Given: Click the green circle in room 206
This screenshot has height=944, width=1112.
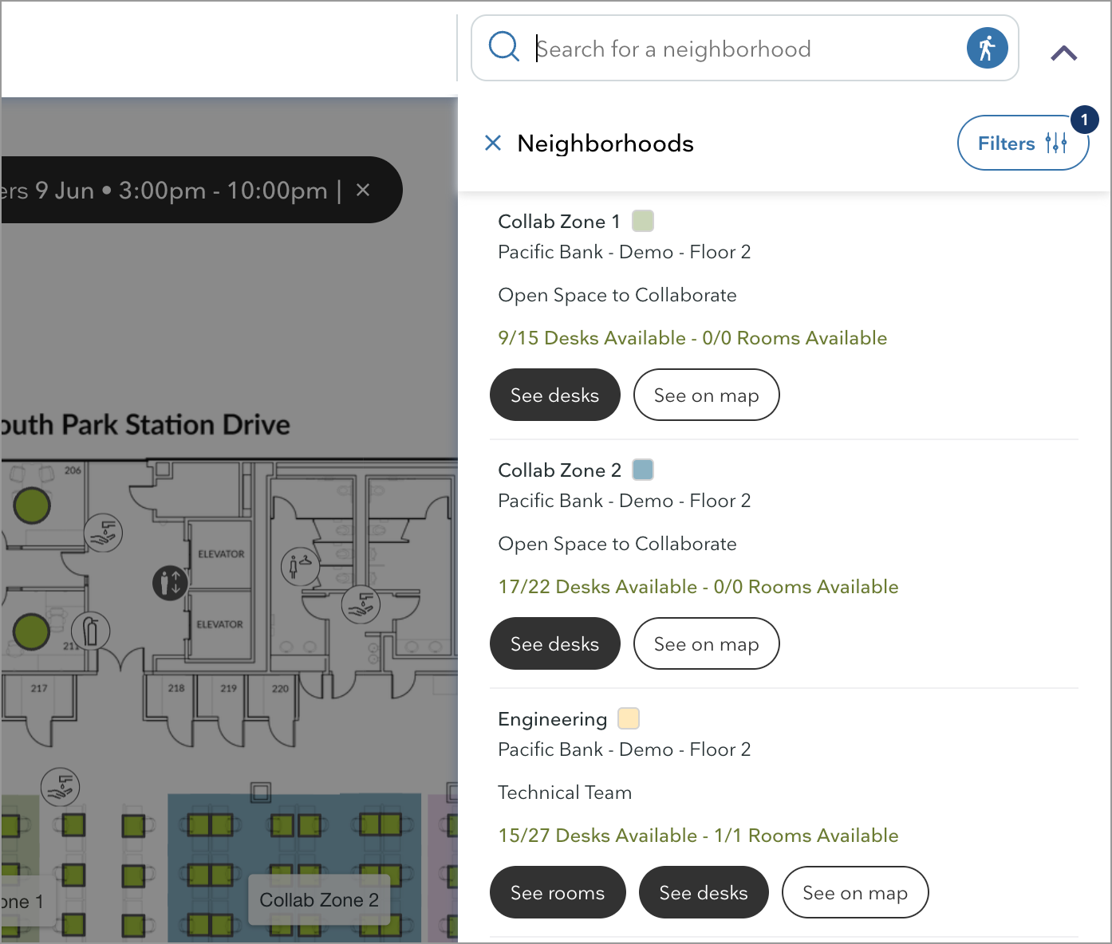Looking at the screenshot, I should (32, 505).
